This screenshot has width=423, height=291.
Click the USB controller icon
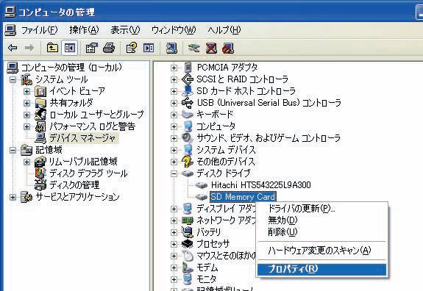coord(188,103)
